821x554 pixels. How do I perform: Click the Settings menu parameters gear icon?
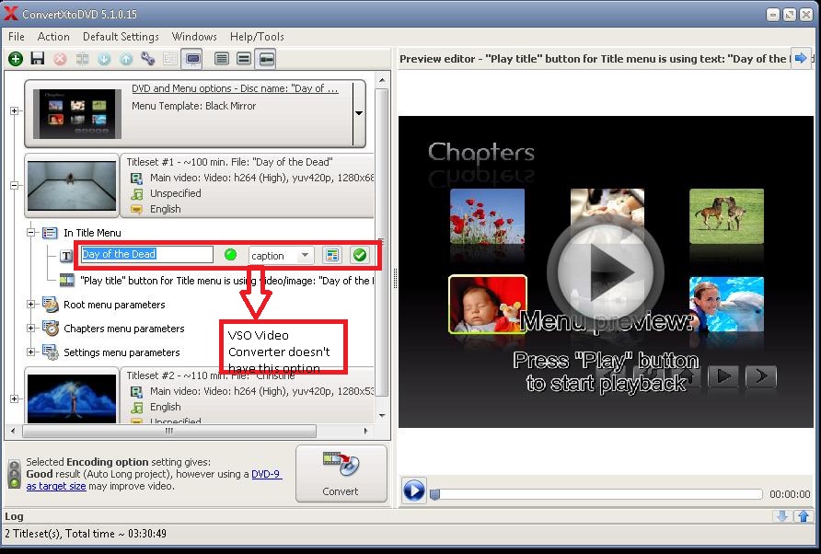pos(51,352)
